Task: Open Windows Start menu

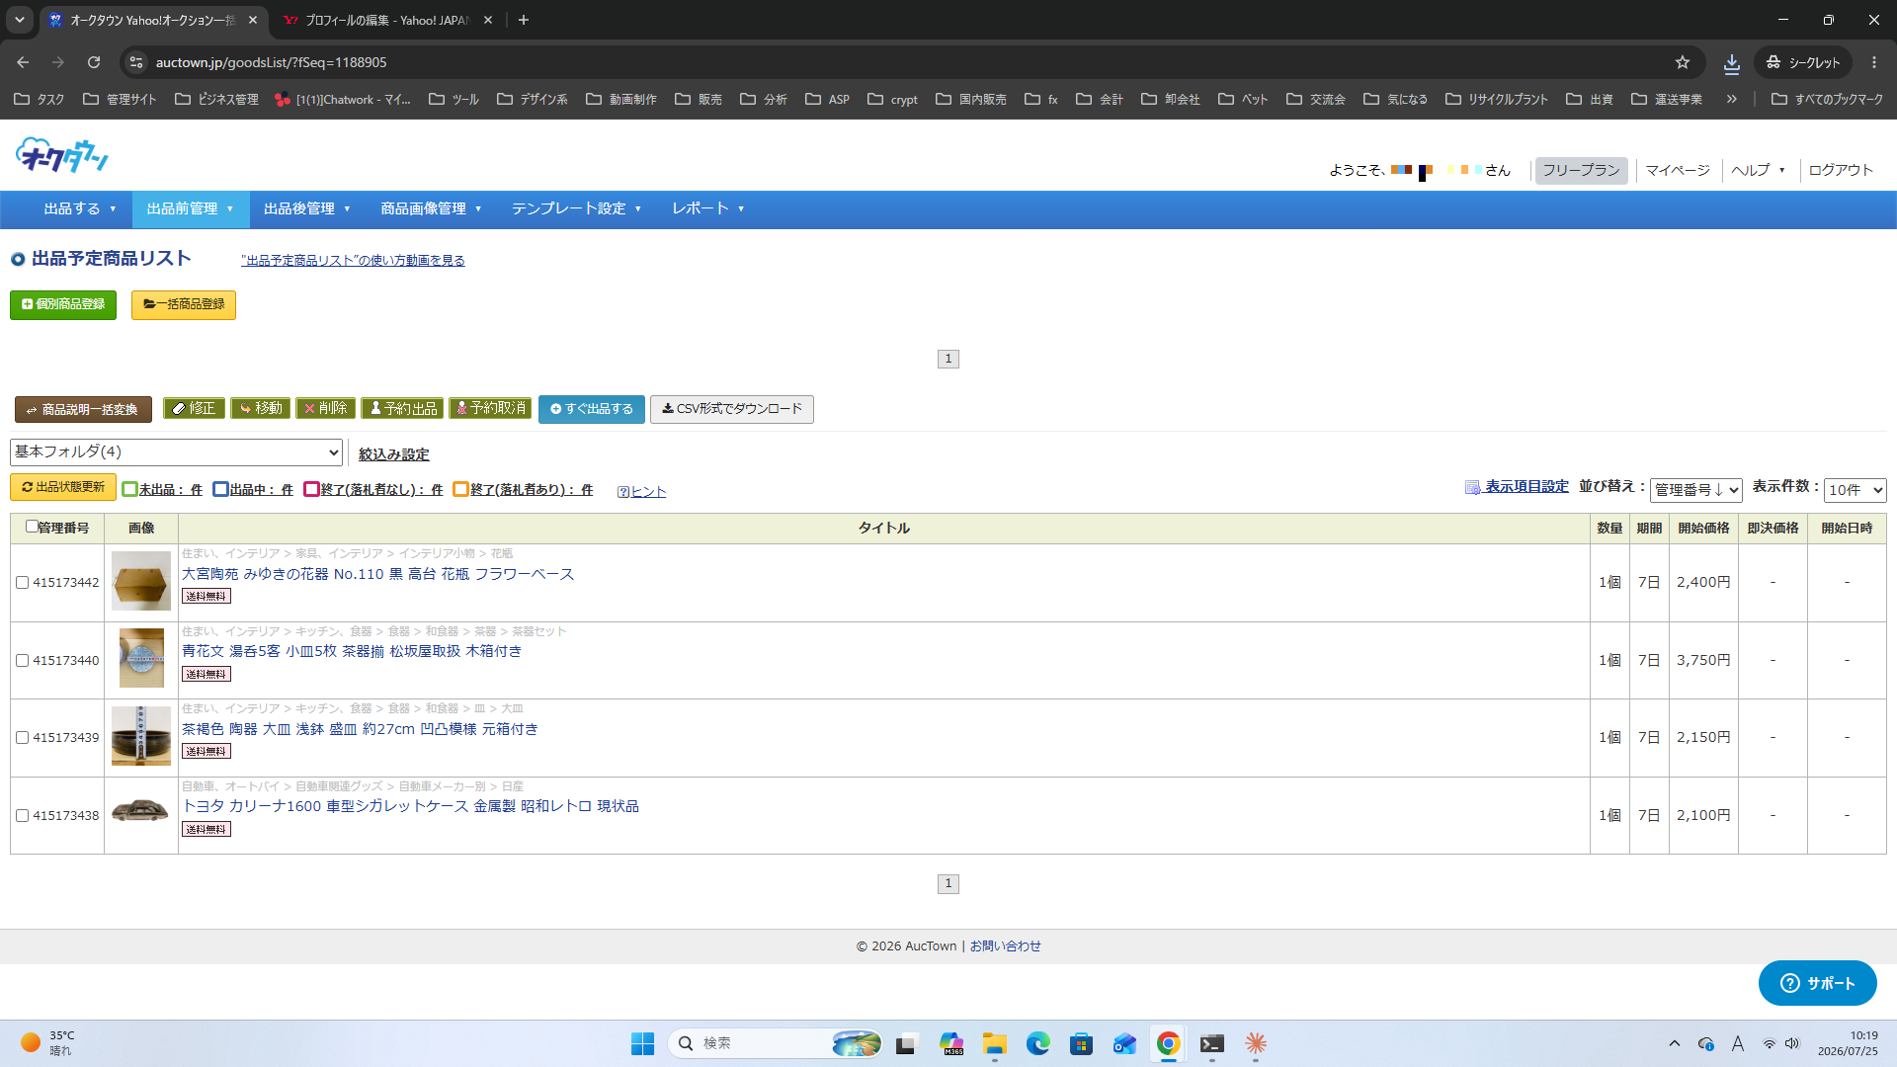Action: click(642, 1043)
